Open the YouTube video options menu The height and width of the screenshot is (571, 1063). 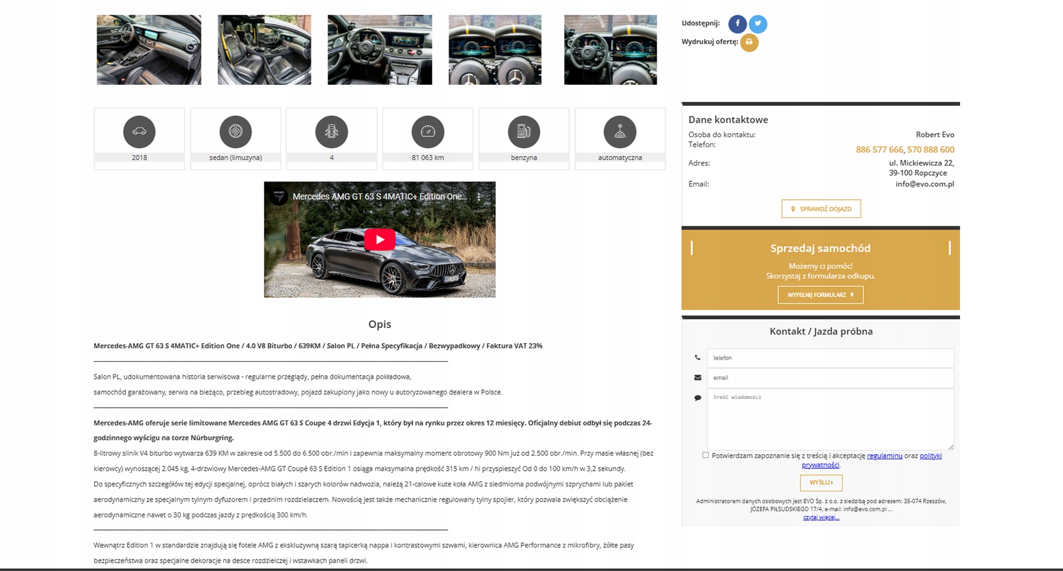479,196
